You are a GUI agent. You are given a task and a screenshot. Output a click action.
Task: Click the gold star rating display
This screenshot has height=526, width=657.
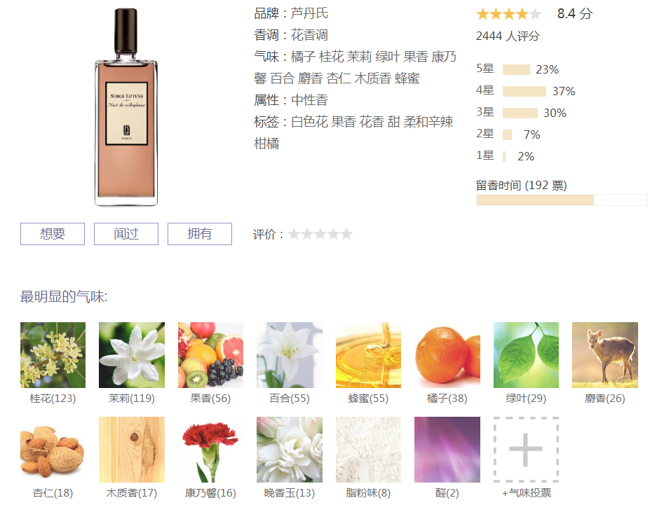click(509, 14)
